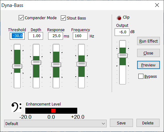Click the bass clef icon
The height and width of the screenshot is (132, 164).
tap(16, 107)
